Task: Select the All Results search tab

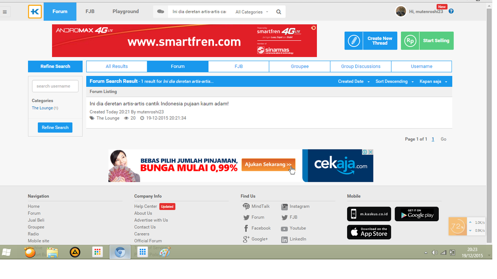Action: 116,66
